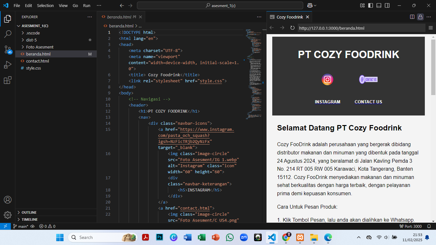Image resolution: width=436 pixels, height=245 pixels.
Task: Select the Search icon in the activity bar
Action: tap(8, 34)
